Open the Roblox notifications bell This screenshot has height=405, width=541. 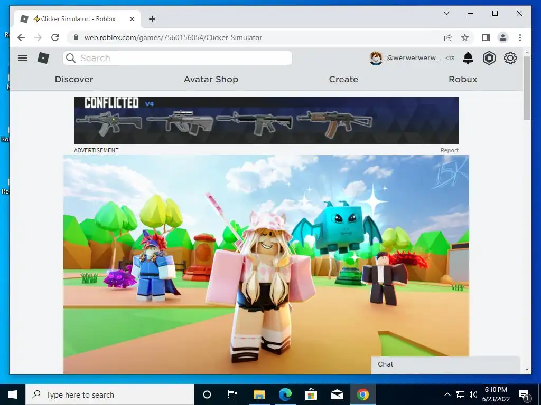coord(468,58)
